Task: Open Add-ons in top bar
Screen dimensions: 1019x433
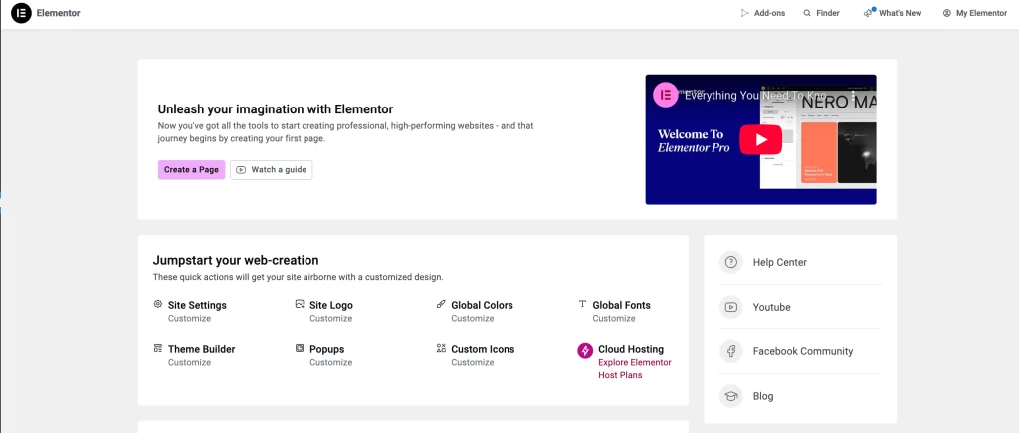Action: pos(762,13)
